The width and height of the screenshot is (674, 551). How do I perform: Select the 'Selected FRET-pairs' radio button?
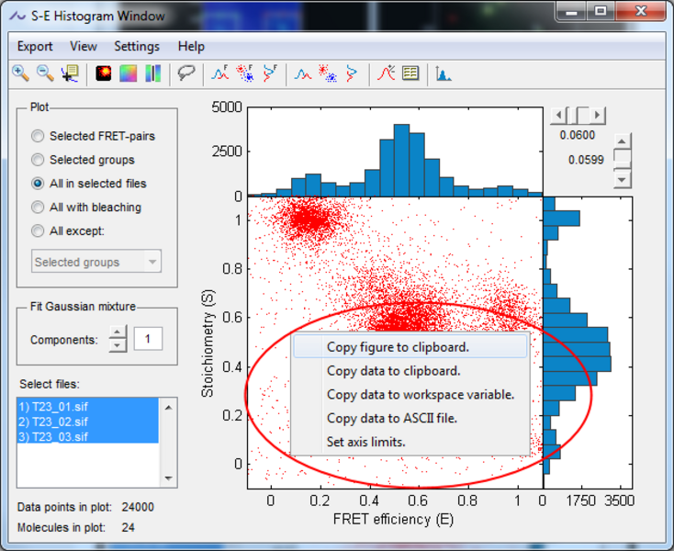pyautogui.click(x=38, y=136)
